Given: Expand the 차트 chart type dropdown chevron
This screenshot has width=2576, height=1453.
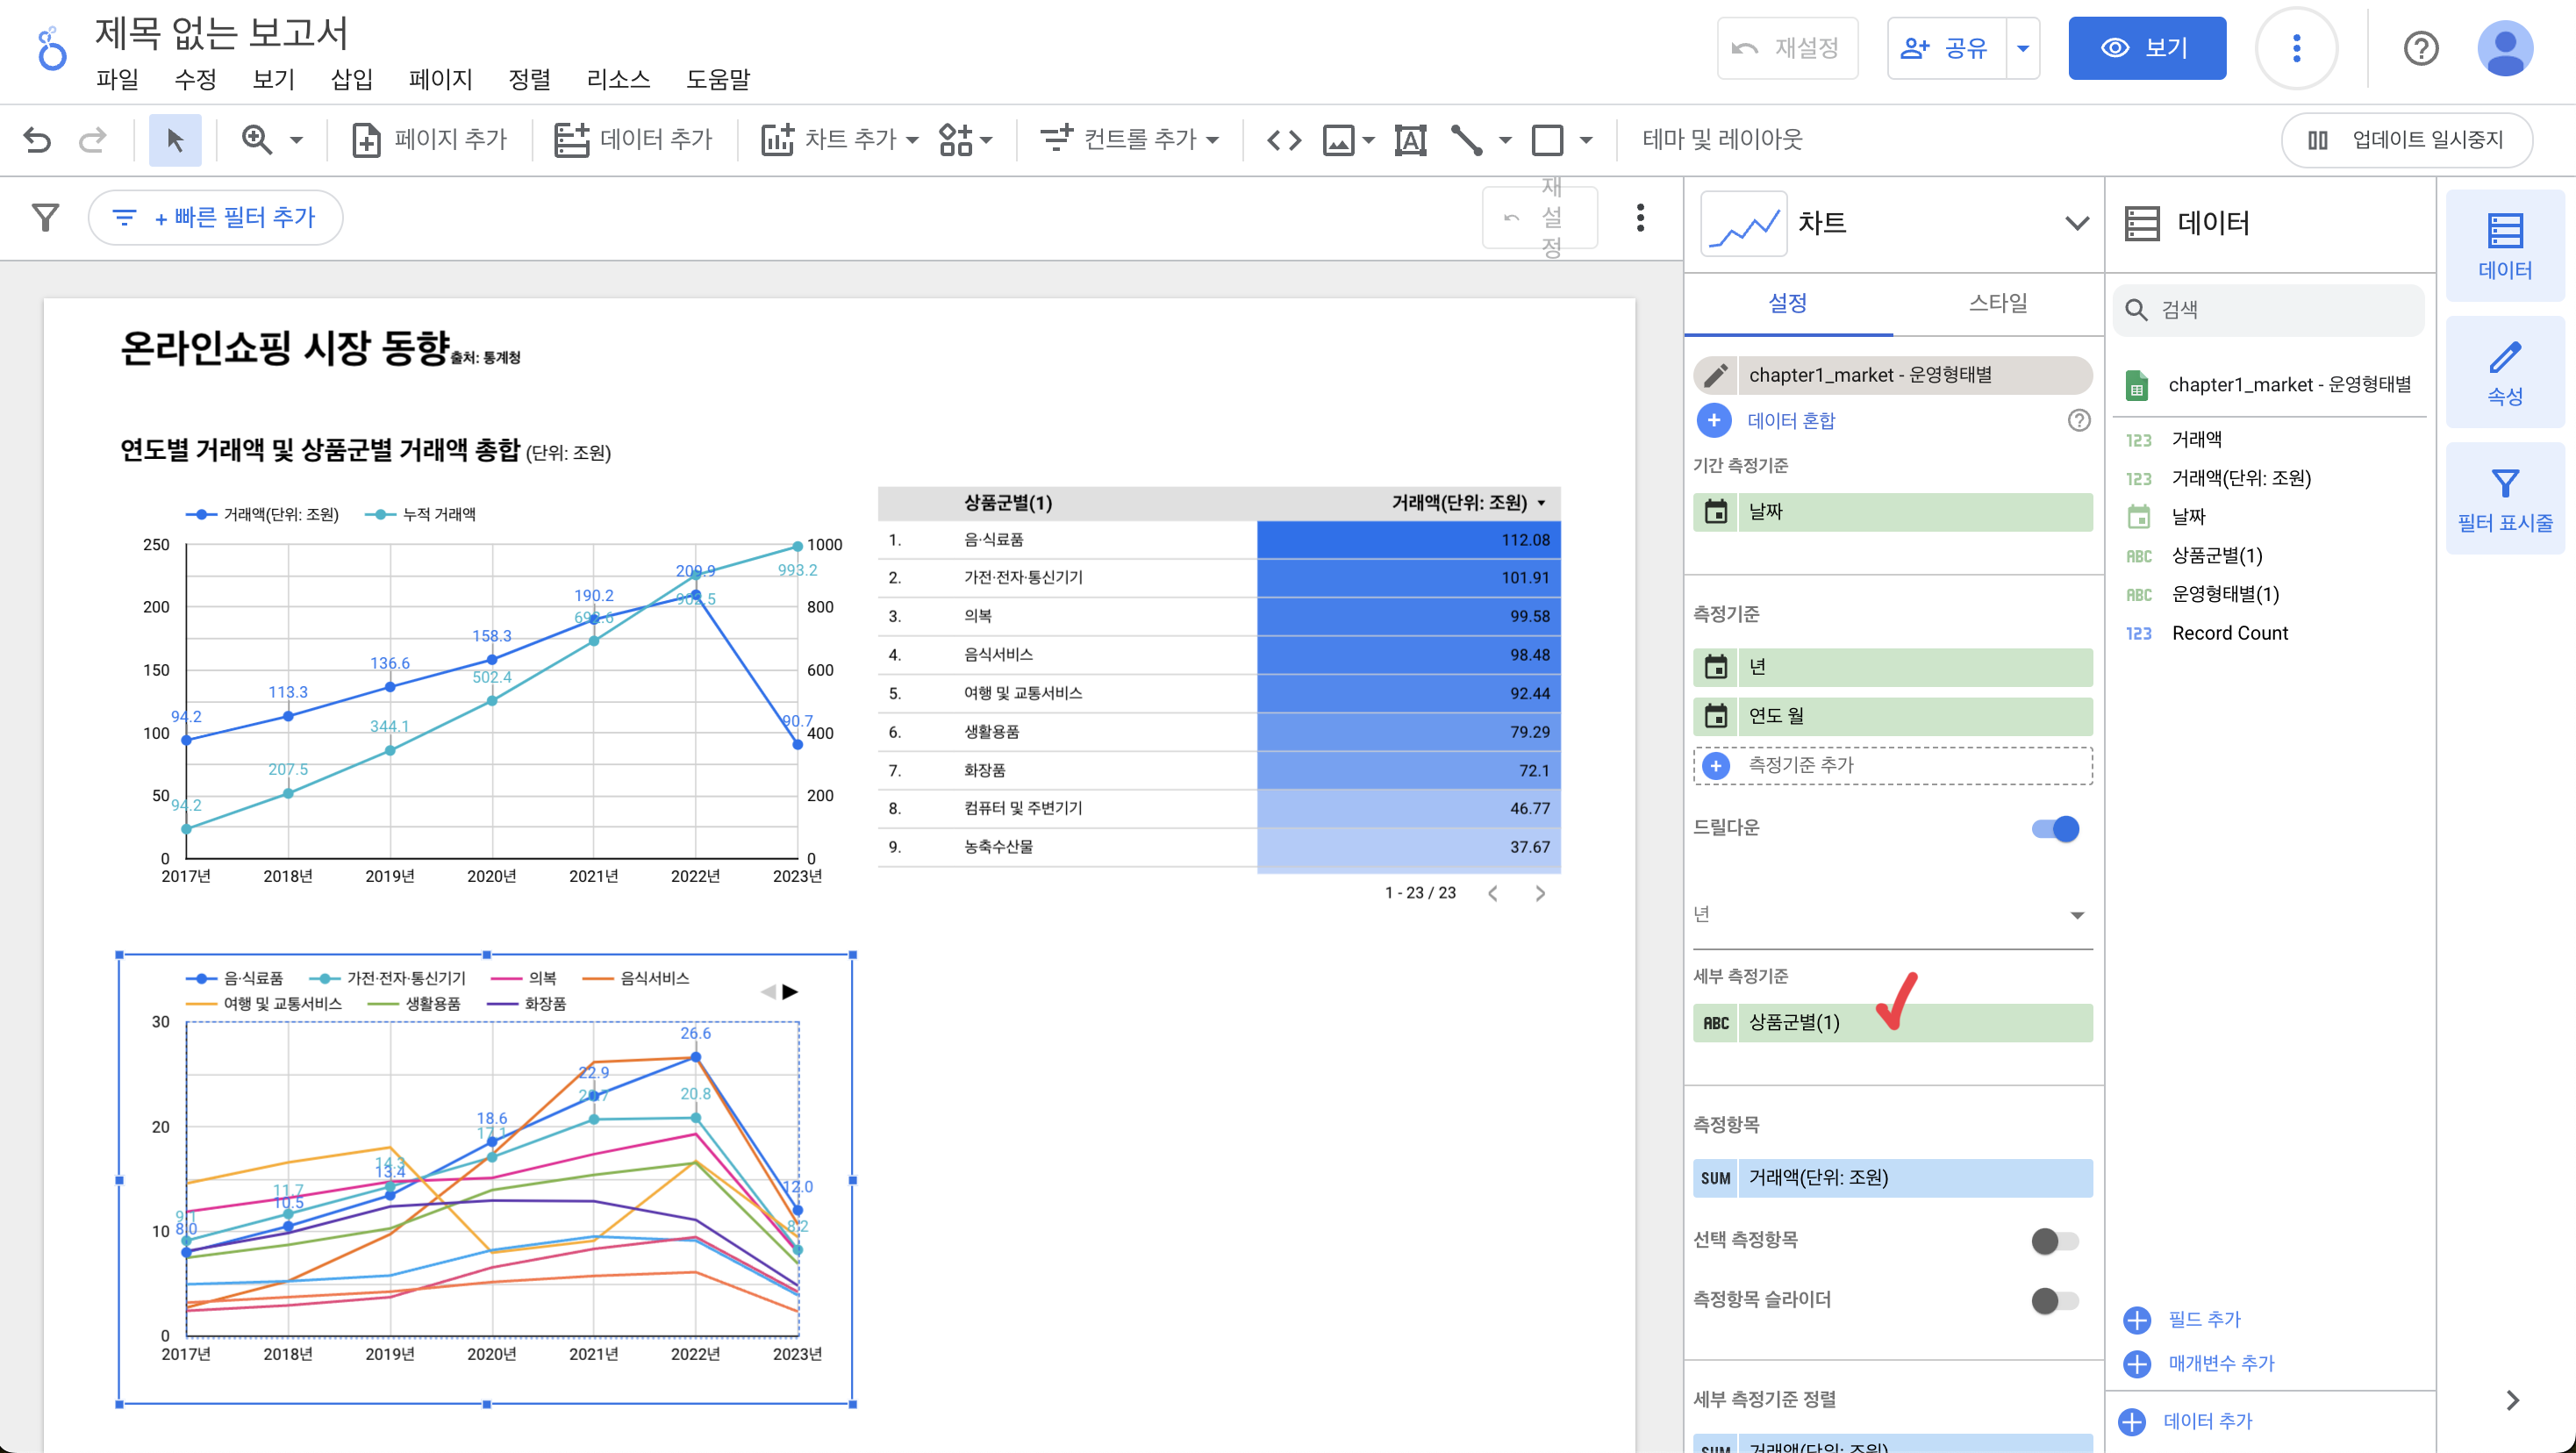Looking at the screenshot, I should pos(2077,222).
